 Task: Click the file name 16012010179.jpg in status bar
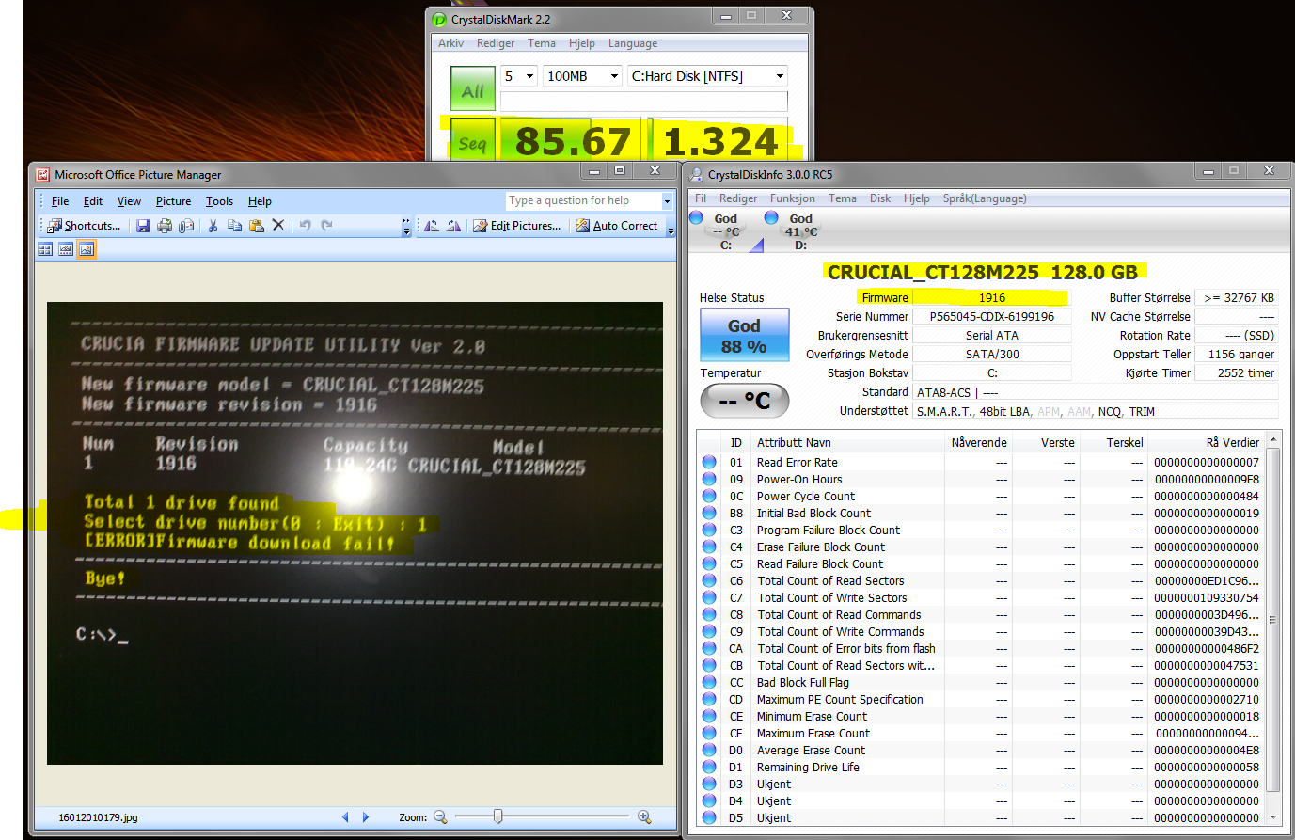pyautogui.click(x=98, y=817)
